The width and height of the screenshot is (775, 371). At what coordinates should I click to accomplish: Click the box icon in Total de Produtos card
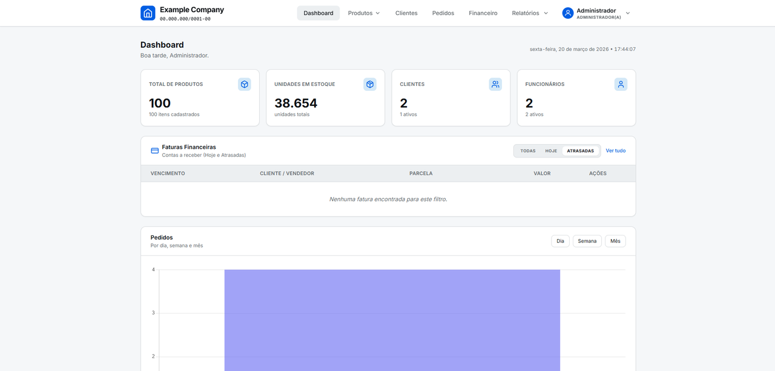click(x=245, y=84)
